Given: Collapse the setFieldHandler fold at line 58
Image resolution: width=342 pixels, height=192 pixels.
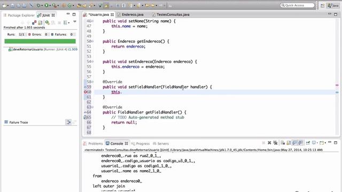Looking at the screenshot, I should click(92, 82).
